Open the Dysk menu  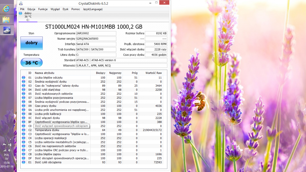tap(66, 9)
